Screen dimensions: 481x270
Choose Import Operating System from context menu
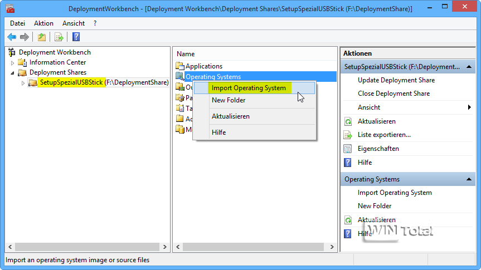[x=254, y=88]
